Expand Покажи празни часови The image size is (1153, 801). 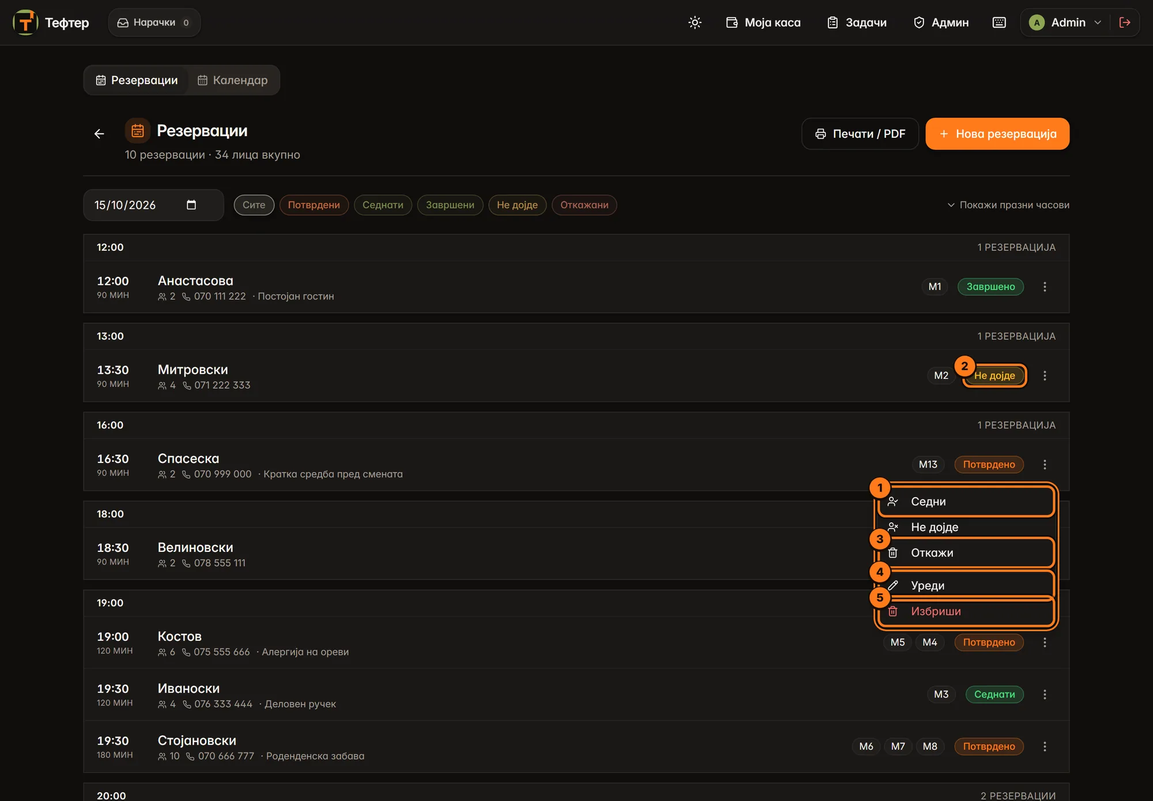click(1008, 205)
